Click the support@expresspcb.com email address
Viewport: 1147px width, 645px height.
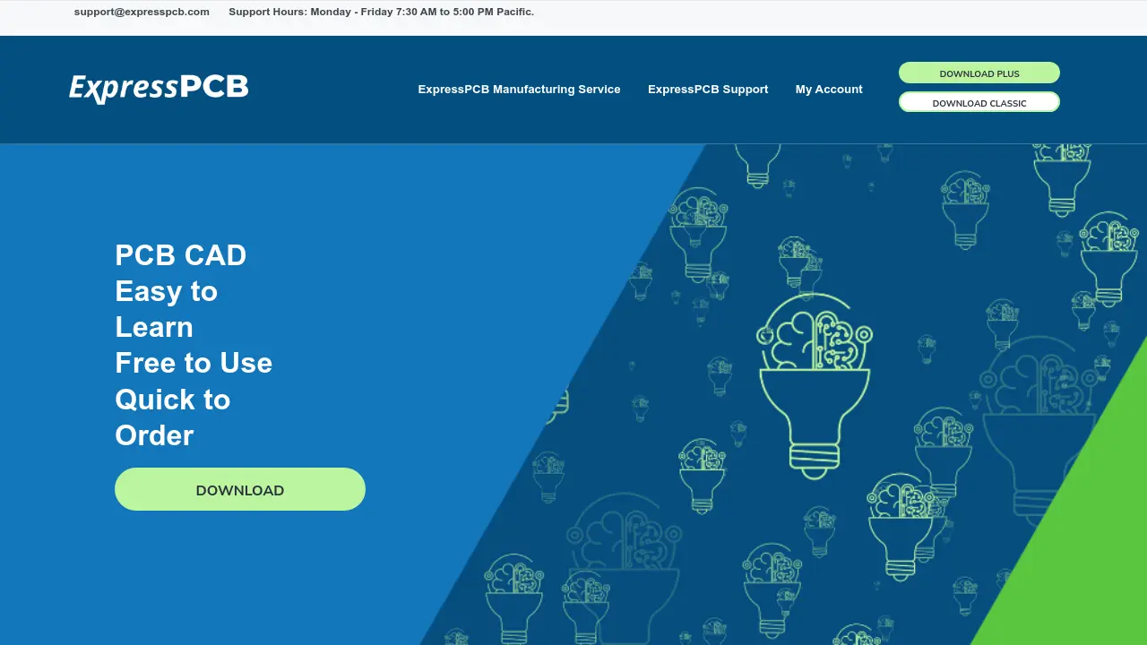142,12
